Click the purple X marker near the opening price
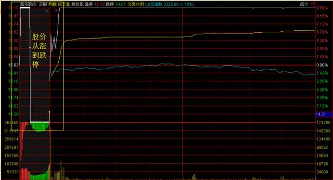Viewport: 333px width, 180px height. coord(56,10)
